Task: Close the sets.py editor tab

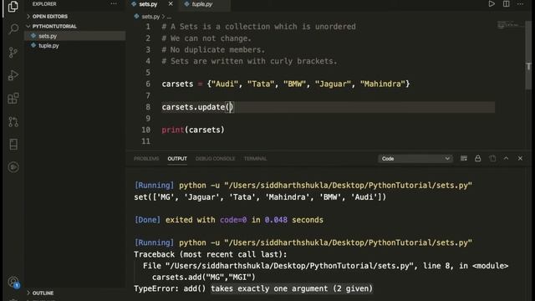Action: [x=171, y=3]
